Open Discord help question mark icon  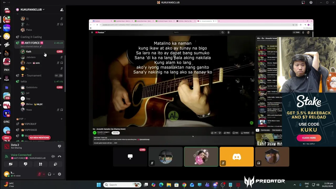(x=311, y=2)
